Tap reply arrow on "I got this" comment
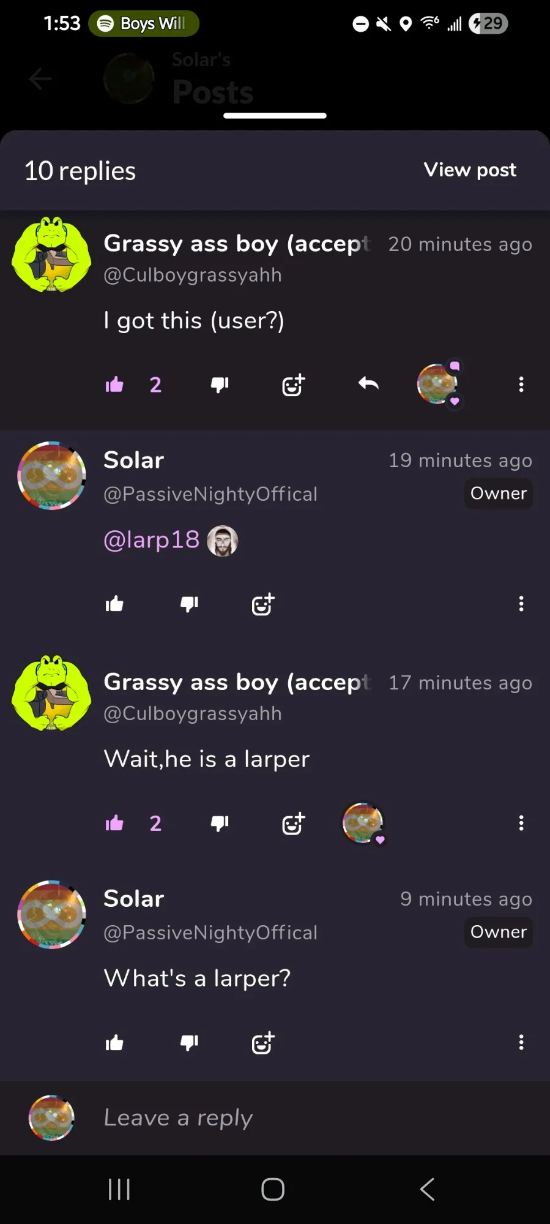 point(368,384)
